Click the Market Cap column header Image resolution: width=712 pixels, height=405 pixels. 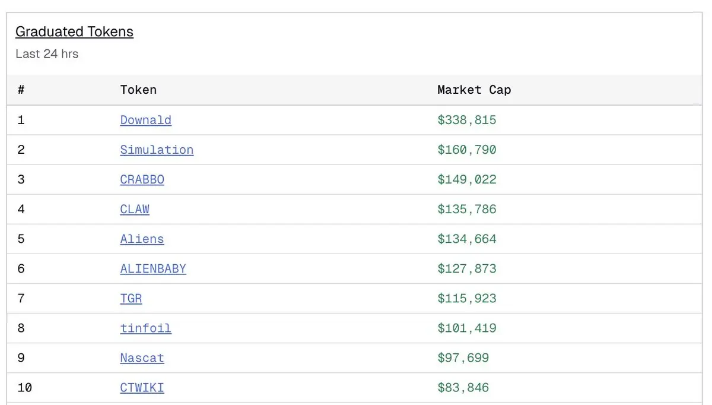tap(474, 90)
